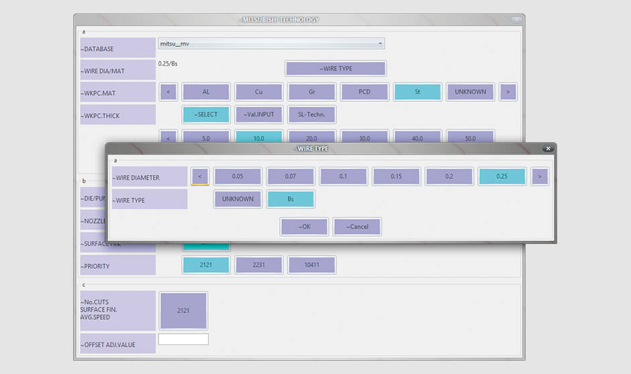Select priority 2121

pyautogui.click(x=205, y=265)
